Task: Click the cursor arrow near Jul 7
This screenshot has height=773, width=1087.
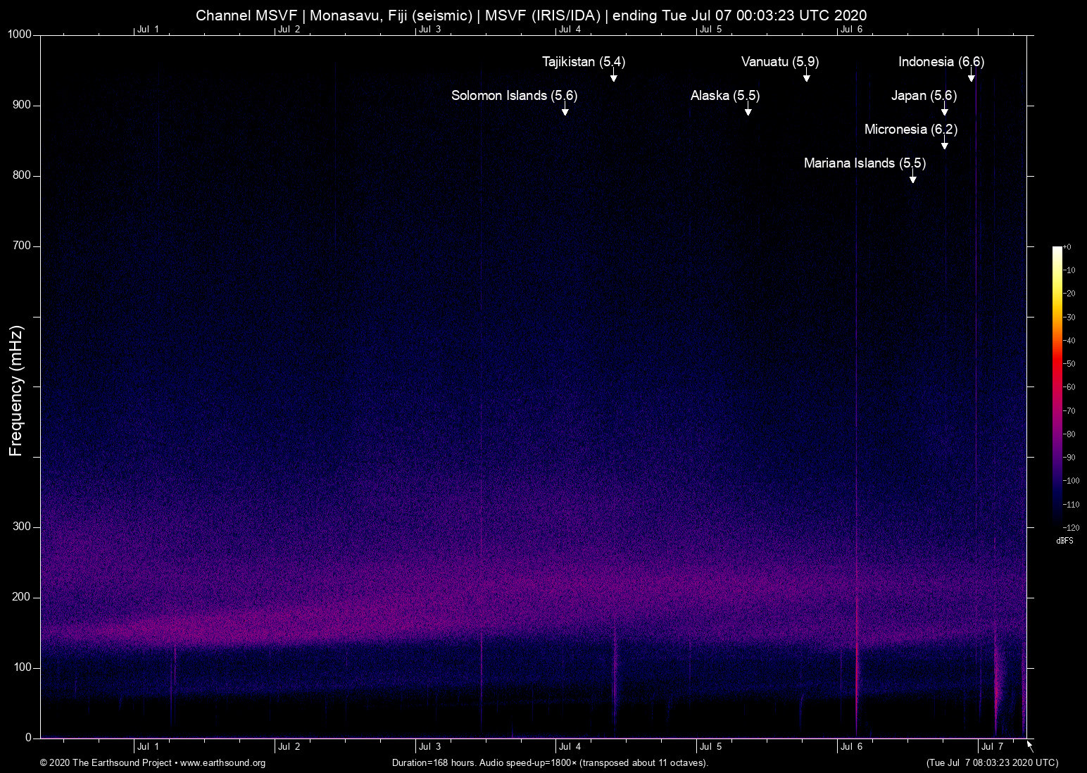Action: [x=1029, y=745]
